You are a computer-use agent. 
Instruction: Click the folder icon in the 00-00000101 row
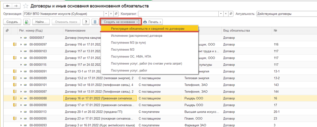pos(14,85)
